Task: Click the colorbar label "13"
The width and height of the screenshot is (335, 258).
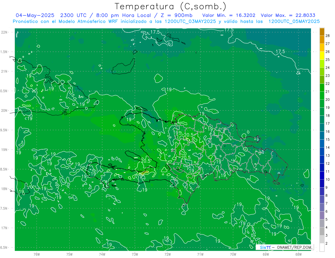Action: point(328,155)
